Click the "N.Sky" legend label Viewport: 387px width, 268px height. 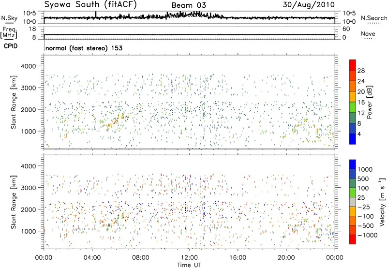9,18
